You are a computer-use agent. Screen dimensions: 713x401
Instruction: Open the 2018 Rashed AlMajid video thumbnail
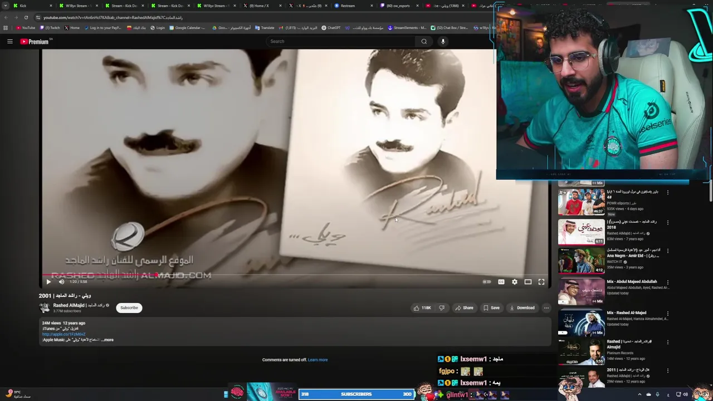click(581, 232)
